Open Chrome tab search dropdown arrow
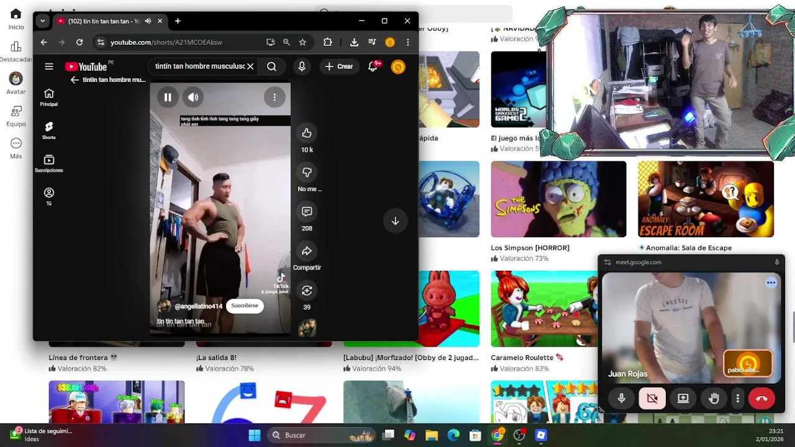The width and height of the screenshot is (795, 447). (42, 21)
